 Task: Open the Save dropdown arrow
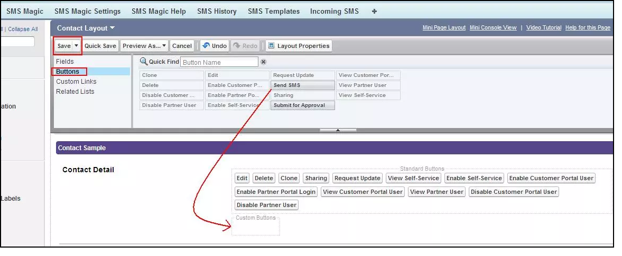[x=77, y=45]
